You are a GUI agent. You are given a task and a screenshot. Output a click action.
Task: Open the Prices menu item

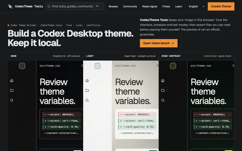(x=166, y=6)
